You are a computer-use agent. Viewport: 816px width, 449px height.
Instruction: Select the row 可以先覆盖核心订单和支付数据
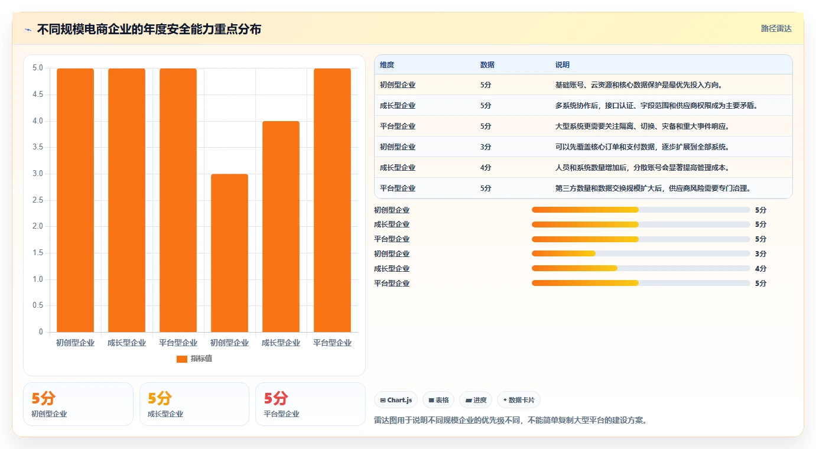pyautogui.click(x=583, y=147)
